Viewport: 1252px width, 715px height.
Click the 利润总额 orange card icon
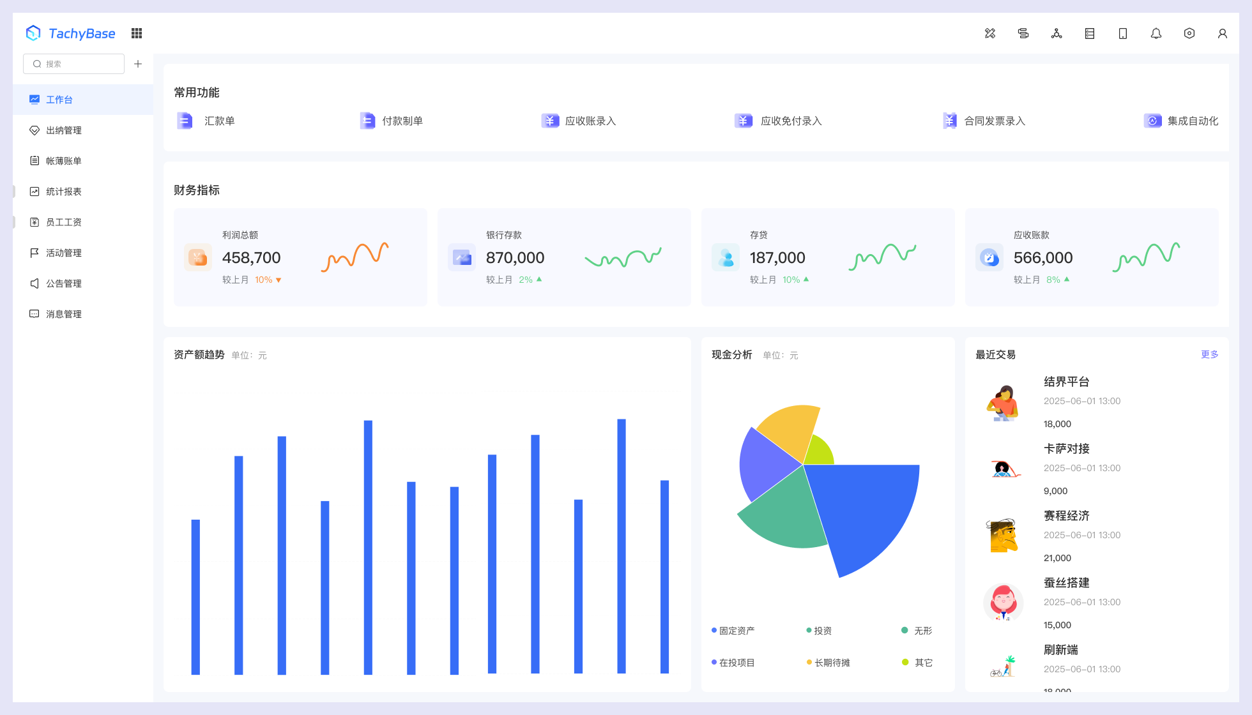tap(198, 258)
